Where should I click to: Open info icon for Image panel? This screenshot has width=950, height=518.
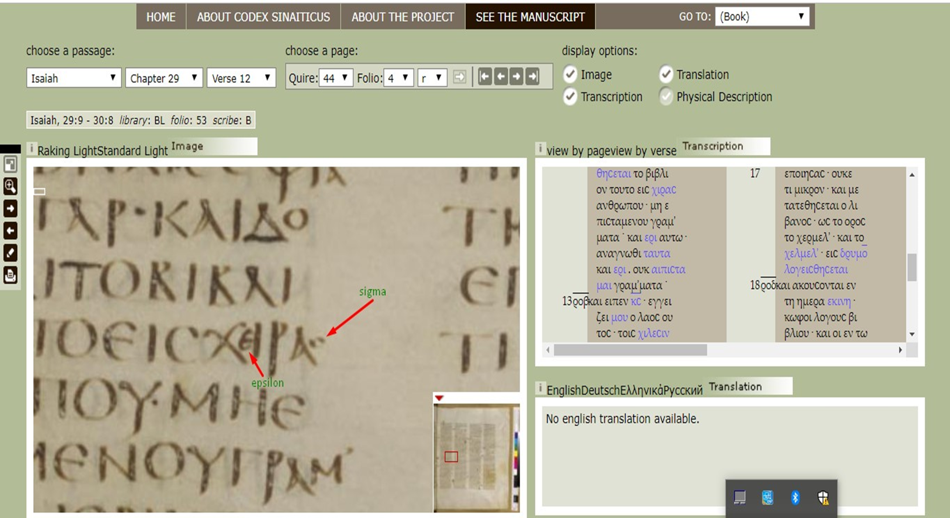click(x=31, y=148)
